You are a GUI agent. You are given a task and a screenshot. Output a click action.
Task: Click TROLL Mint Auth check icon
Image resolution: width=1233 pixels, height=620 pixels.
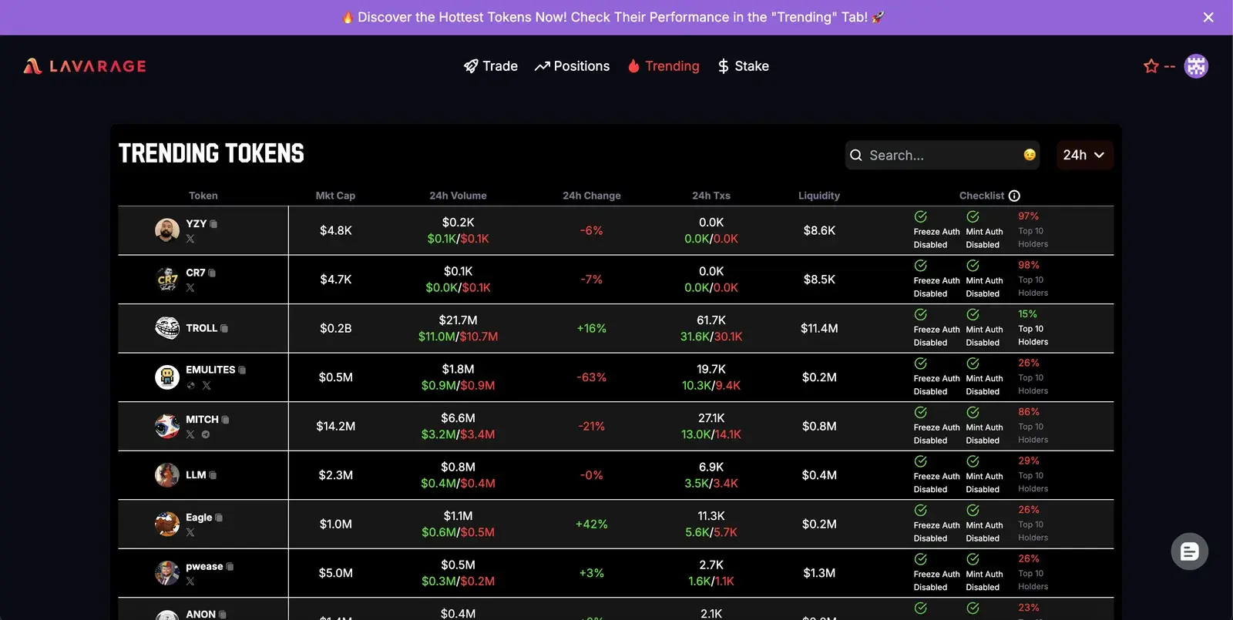pyautogui.click(x=973, y=314)
